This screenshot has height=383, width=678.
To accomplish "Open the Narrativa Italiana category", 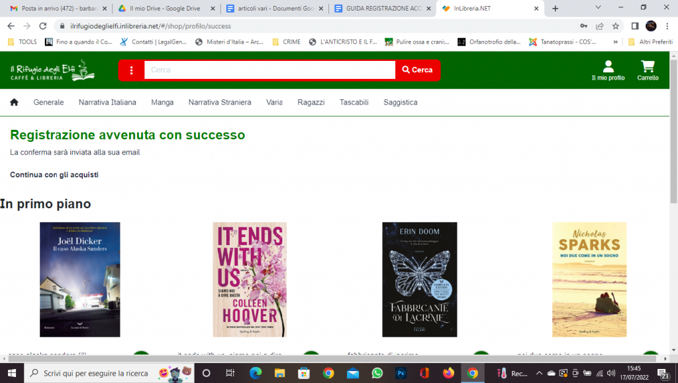I will pyautogui.click(x=107, y=102).
